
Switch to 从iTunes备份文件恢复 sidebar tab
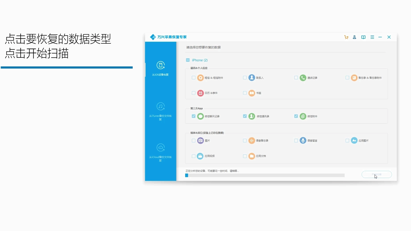click(161, 111)
